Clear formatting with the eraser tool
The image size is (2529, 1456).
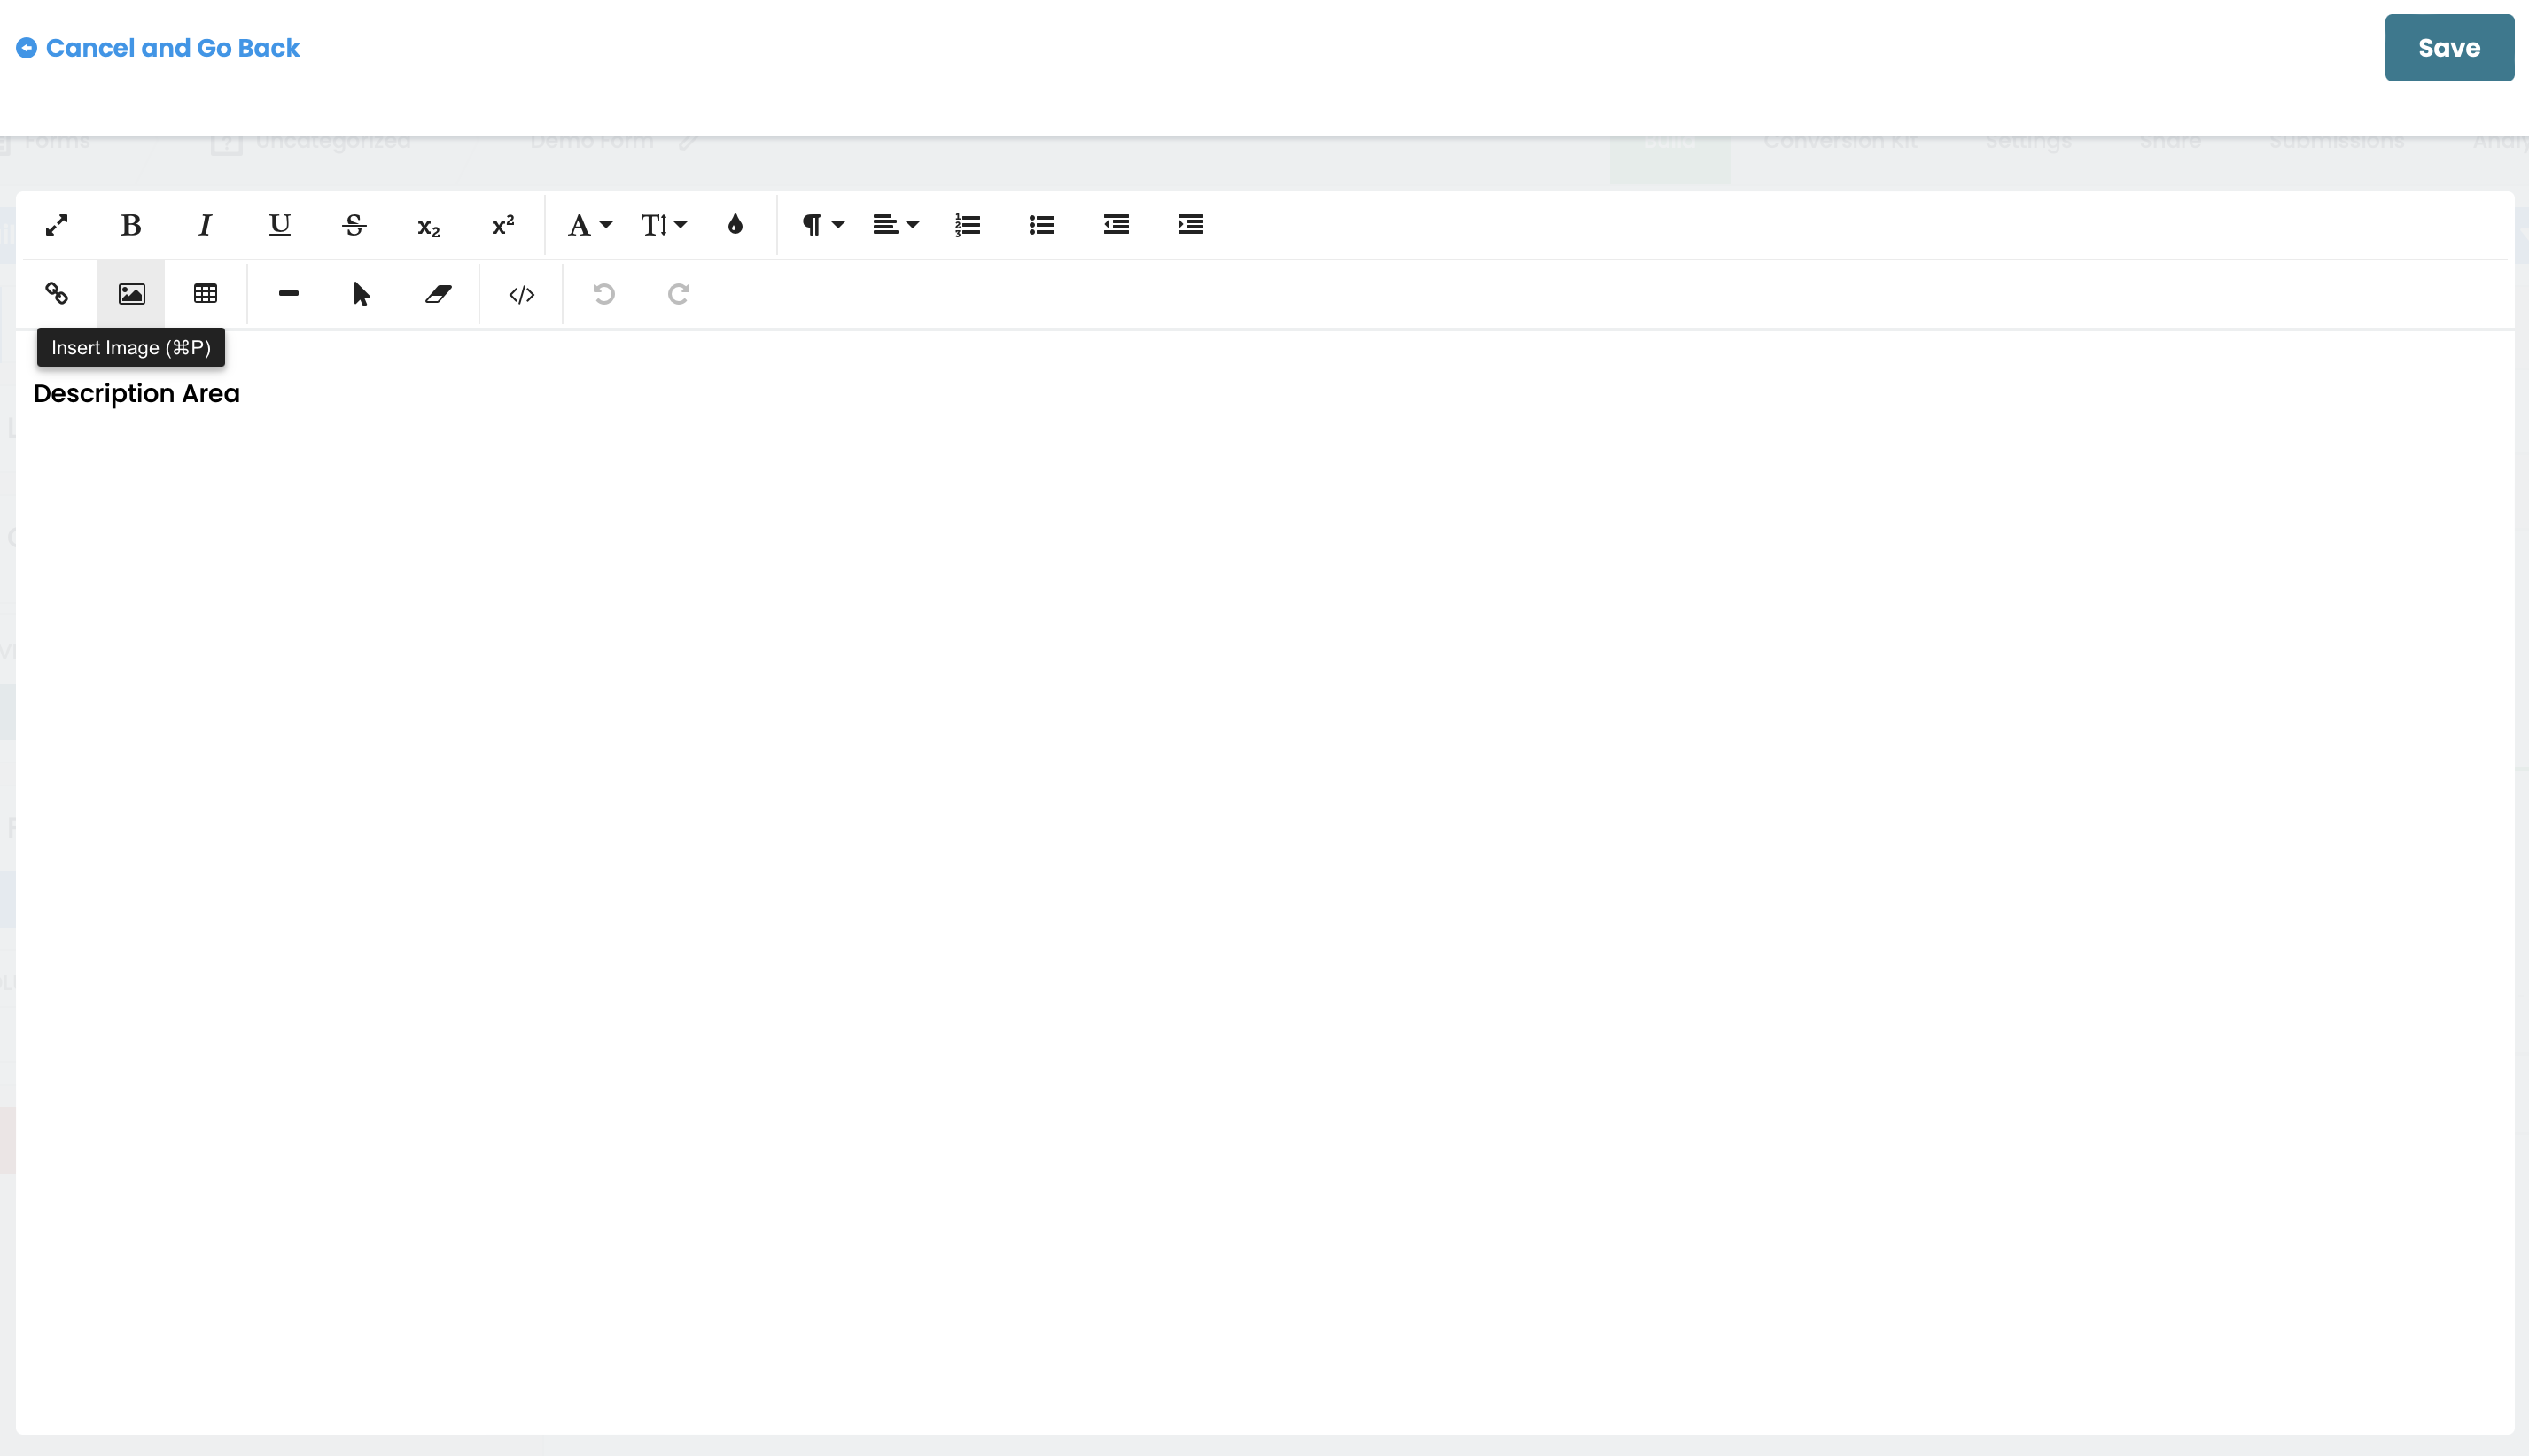tap(438, 293)
